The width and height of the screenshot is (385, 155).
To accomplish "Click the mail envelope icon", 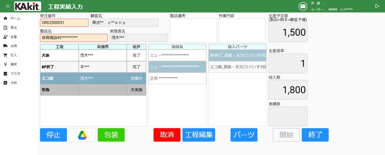I will [303, 6].
